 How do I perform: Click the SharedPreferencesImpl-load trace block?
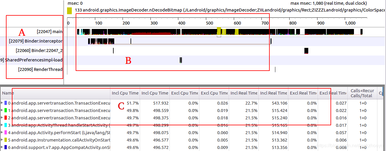pyautogui.click(x=181, y=60)
